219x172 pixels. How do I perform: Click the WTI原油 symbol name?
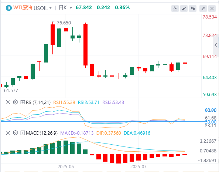pos(23,7)
